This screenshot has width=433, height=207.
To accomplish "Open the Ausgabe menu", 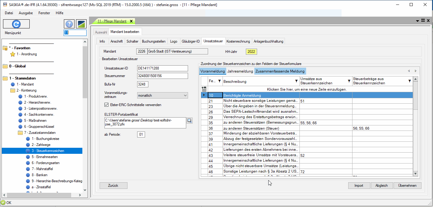I will tap(26, 13).
